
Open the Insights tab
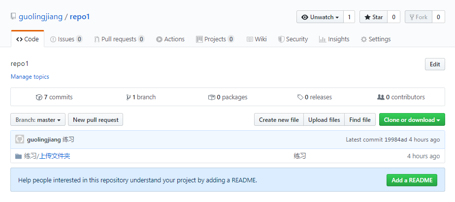[x=334, y=39]
